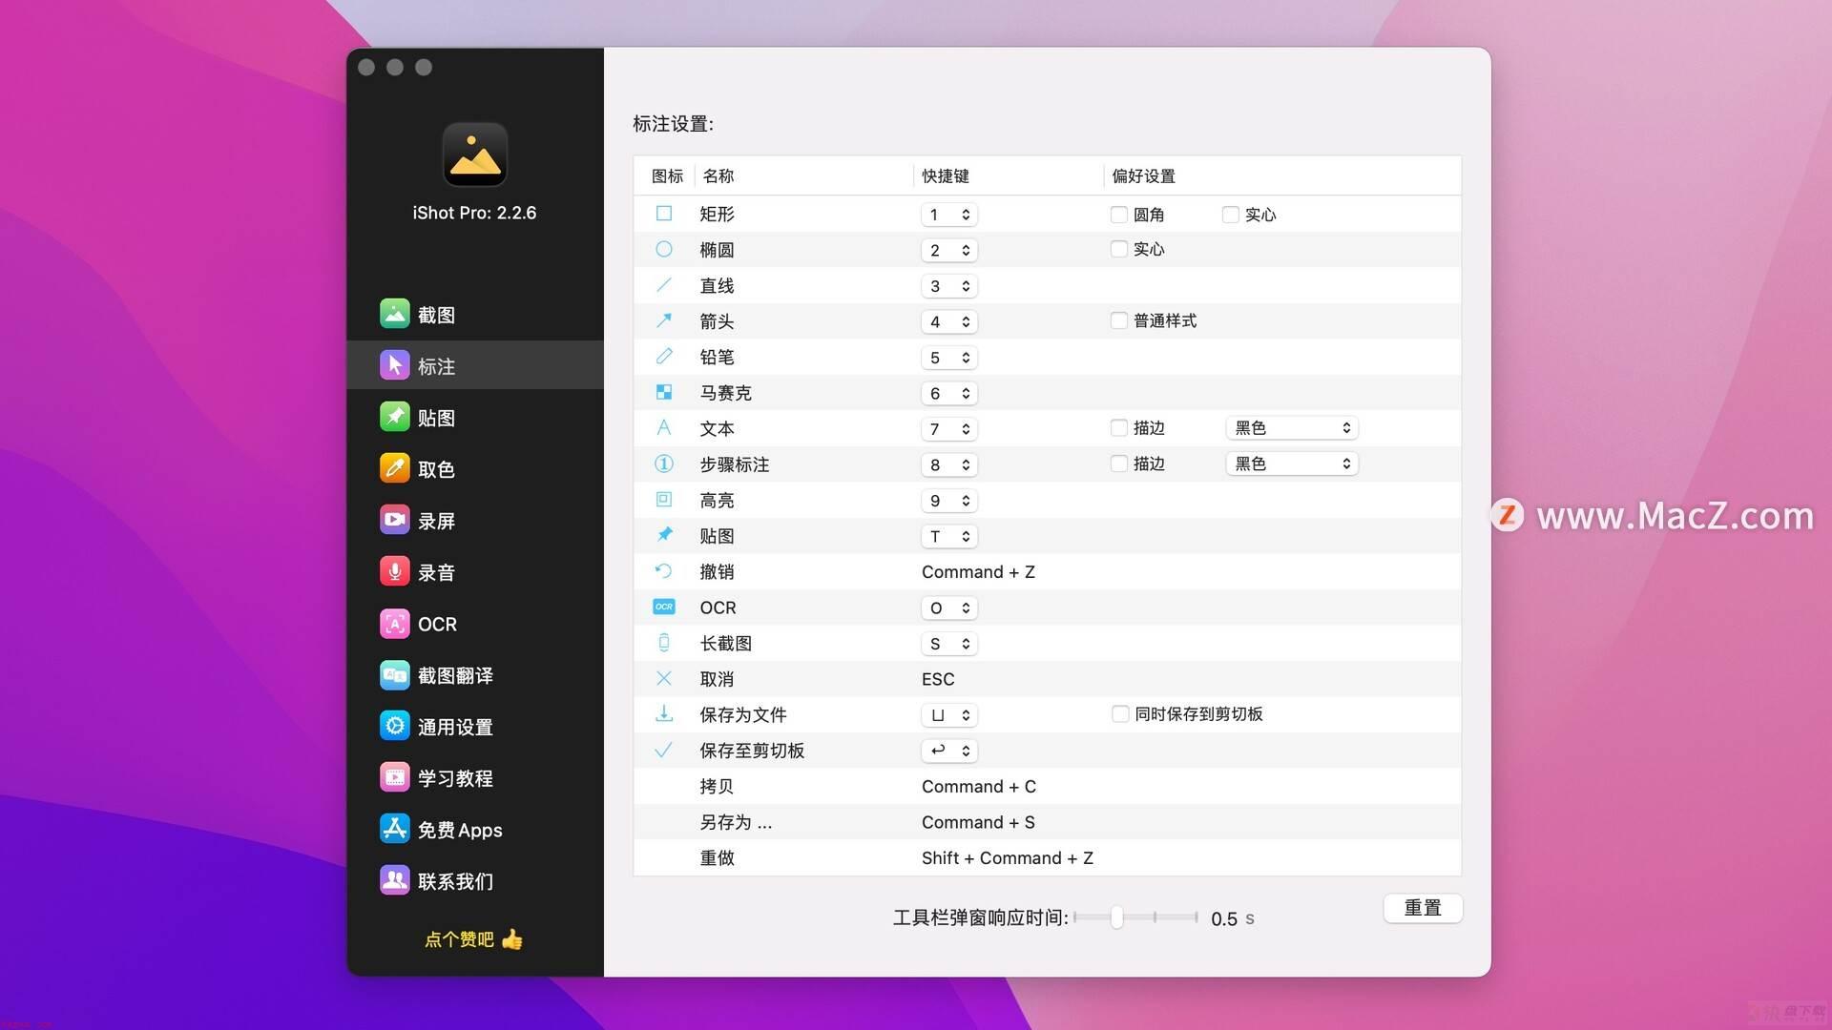Click the Save to clipboard checkmark icon
Viewport: 1832px width, 1030px height.
664,750
